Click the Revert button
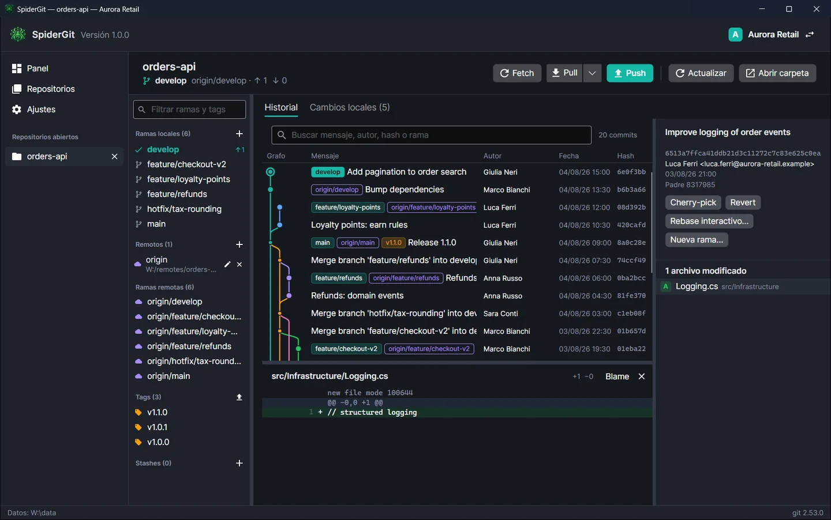831x520 pixels. pyautogui.click(x=743, y=202)
